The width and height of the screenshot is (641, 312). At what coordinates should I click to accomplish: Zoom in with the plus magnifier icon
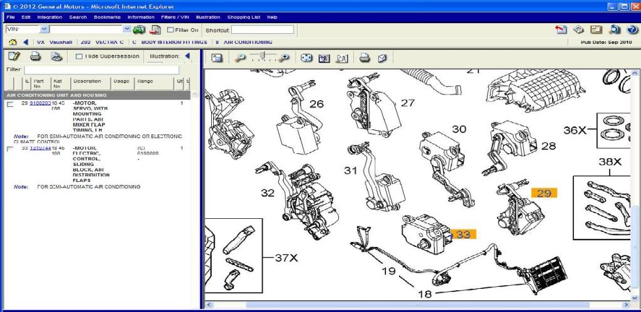coord(283,58)
